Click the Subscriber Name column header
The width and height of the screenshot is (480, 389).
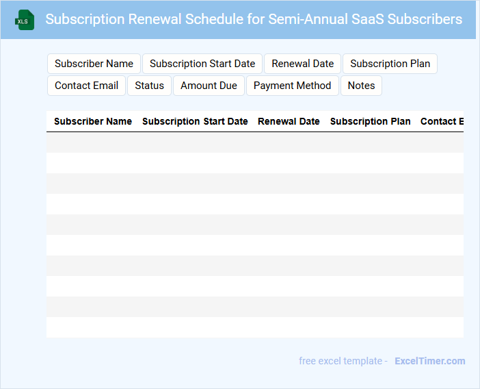coord(93,121)
